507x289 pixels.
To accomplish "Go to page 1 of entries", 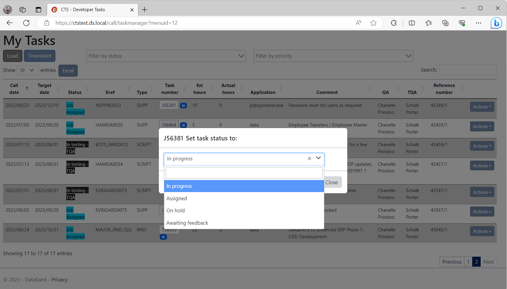I will (x=468, y=262).
